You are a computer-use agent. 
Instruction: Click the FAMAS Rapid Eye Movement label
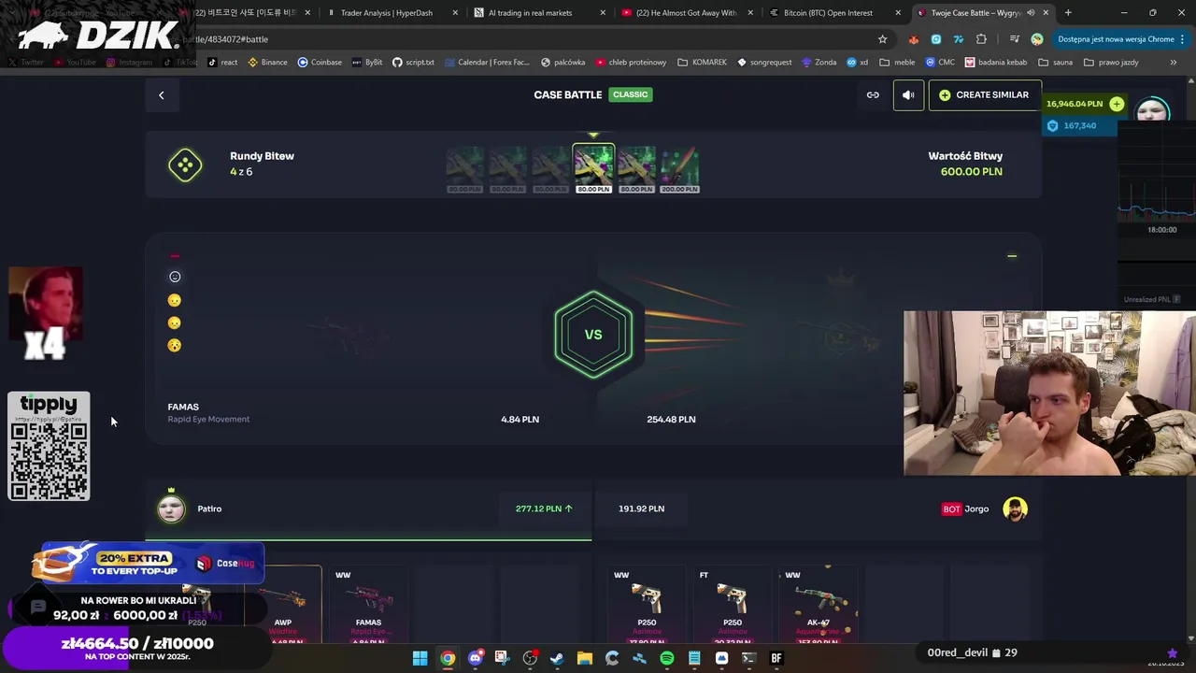coord(208,412)
